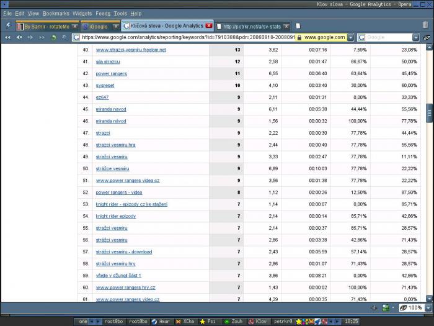Open keyword www.power rangers videa.cz
This screenshot has width=434, height=326.
tap(128, 181)
